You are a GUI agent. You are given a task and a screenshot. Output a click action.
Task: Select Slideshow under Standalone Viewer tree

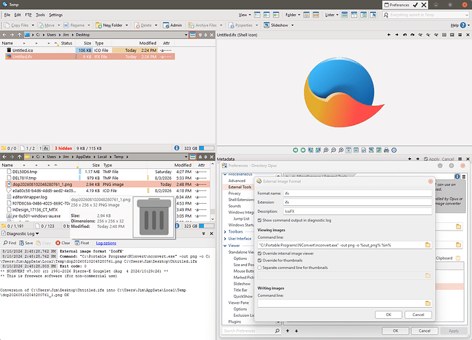241,284
